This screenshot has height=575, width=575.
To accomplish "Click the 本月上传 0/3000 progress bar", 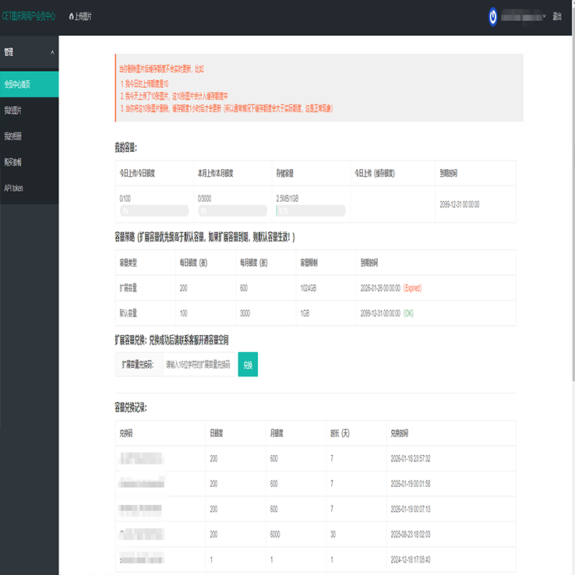I will 232,210.
